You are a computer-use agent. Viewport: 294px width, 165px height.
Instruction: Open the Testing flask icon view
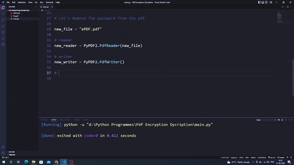(x=3, y=38)
